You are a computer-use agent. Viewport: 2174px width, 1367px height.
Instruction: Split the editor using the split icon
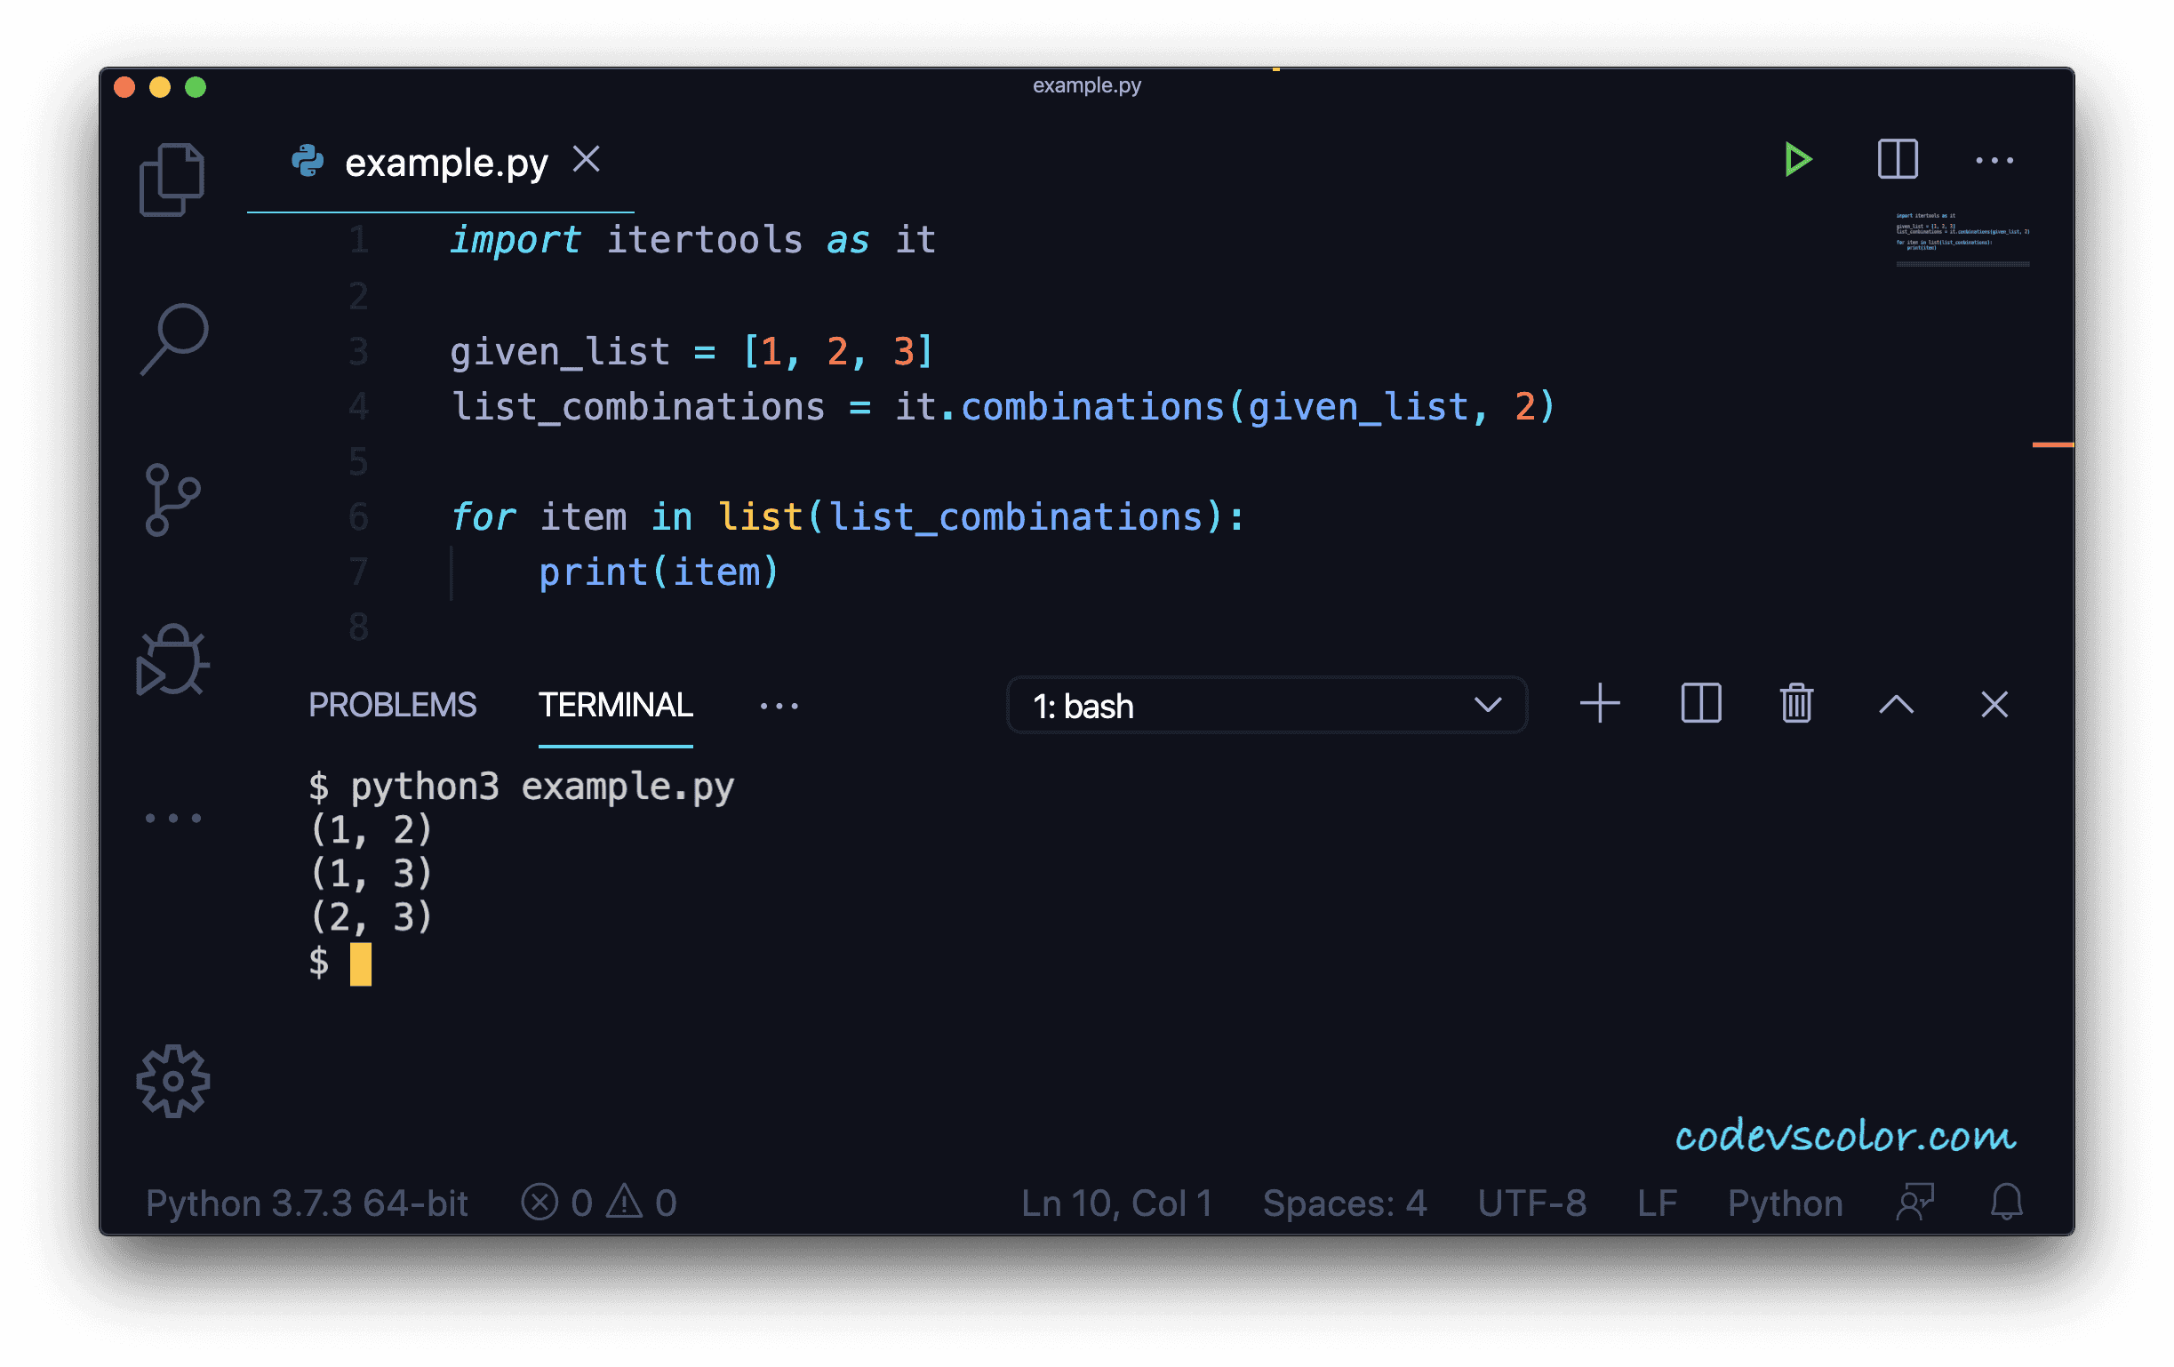(x=1896, y=159)
